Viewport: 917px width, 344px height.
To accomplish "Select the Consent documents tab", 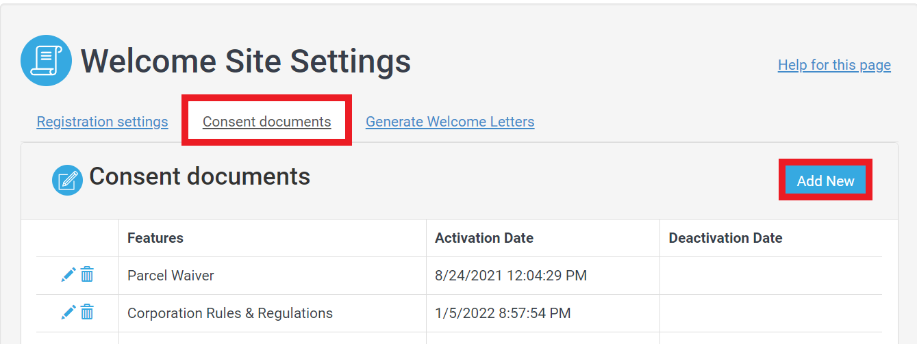I will (x=266, y=122).
